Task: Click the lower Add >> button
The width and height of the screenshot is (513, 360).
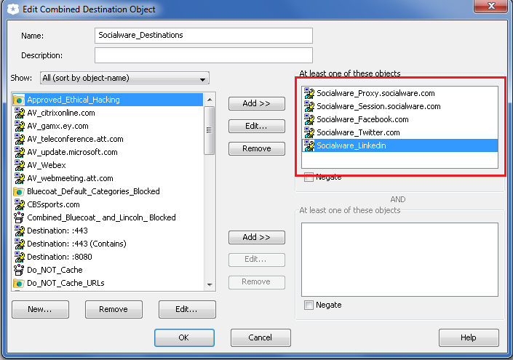Action: tap(257, 237)
